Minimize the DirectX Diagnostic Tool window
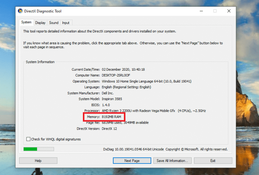The height and width of the screenshot is (175, 259). click(x=201, y=11)
